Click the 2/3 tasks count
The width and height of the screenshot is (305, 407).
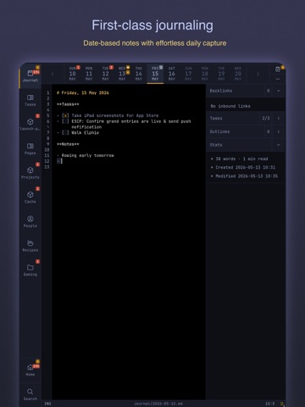click(x=266, y=118)
